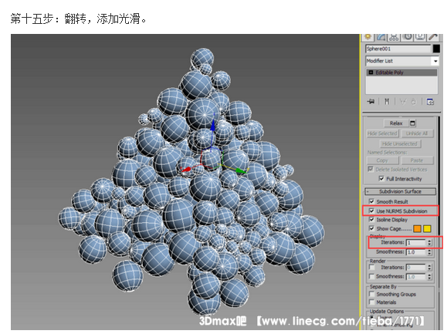The height and width of the screenshot is (334, 447).
Task: Click the Relax settings box icon
Action: coord(412,123)
